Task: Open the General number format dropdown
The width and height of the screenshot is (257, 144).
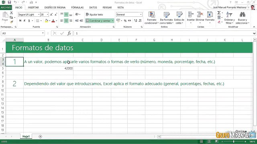Action: point(141,14)
